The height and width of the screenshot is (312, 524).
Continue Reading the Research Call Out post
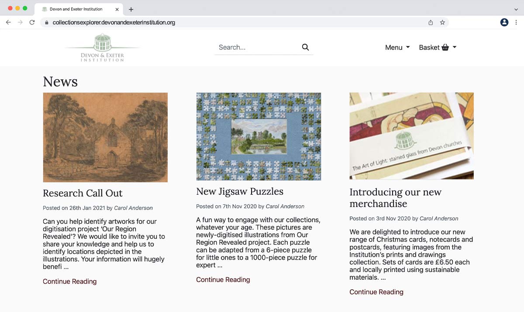pyautogui.click(x=69, y=281)
